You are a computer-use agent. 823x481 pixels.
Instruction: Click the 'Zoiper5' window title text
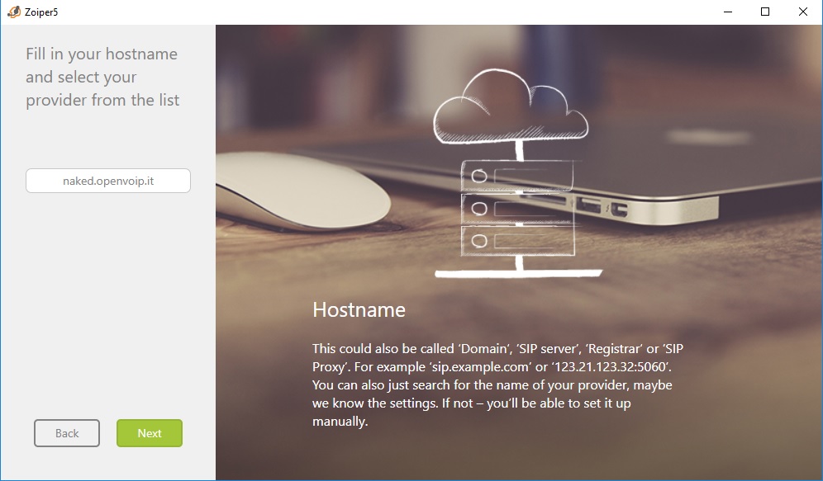coord(41,12)
